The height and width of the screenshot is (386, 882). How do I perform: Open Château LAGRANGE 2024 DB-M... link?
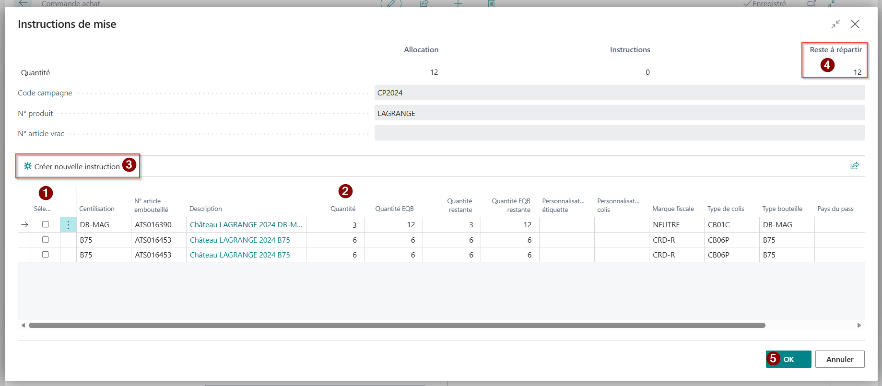pos(246,224)
